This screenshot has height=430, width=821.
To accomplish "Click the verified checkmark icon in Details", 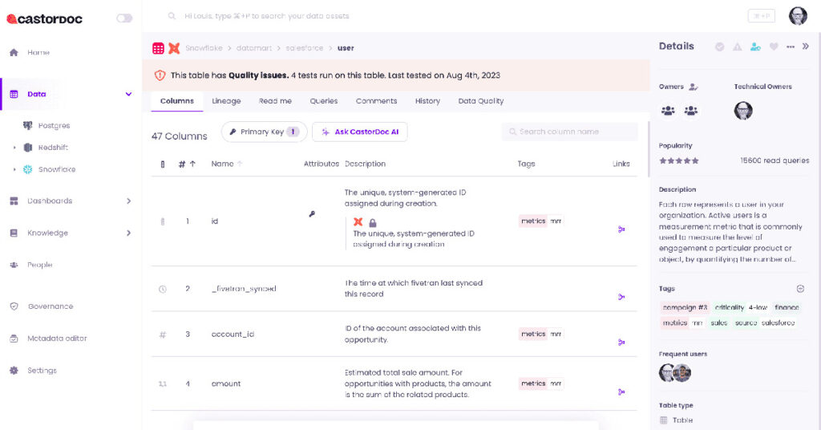I will click(x=720, y=47).
